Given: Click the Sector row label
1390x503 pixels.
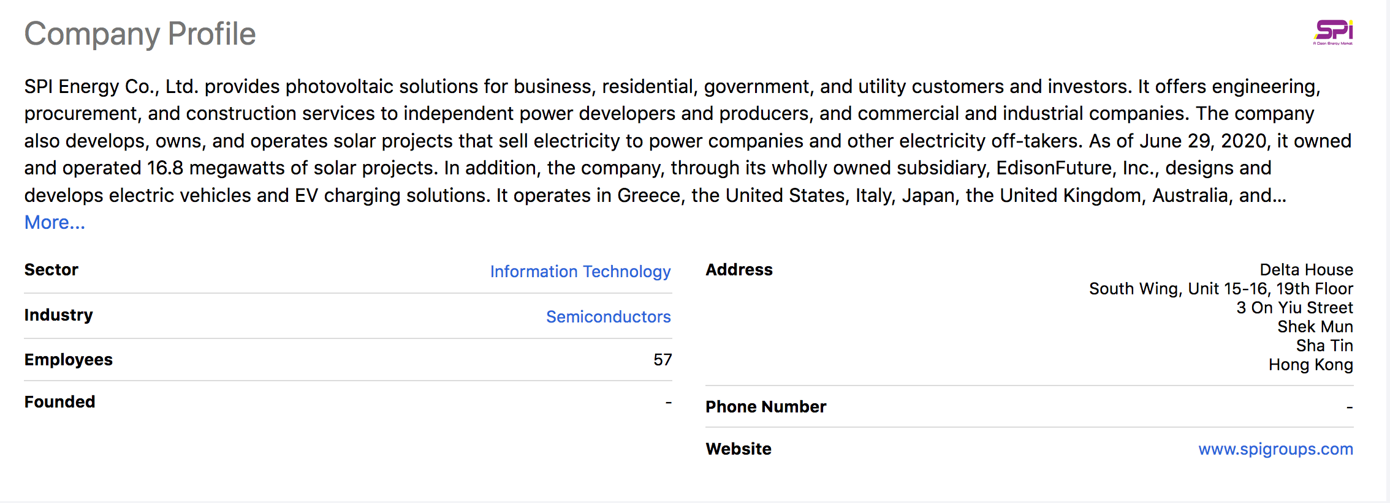Looking at the screenshot, I should point(51,270).
